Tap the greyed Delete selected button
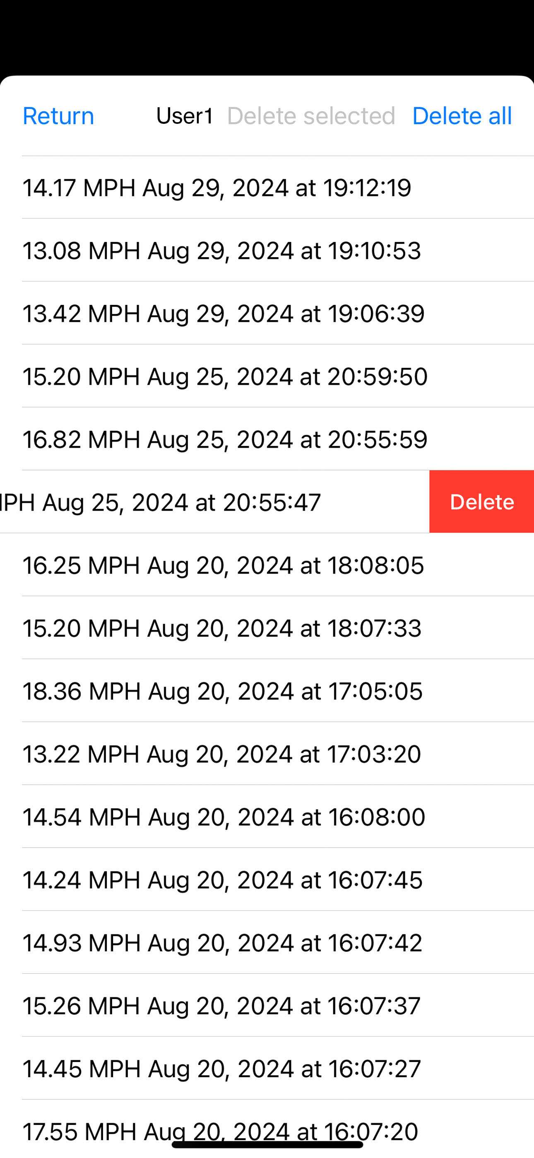This screenshot has width=534, height=1158. coord(311,116)
